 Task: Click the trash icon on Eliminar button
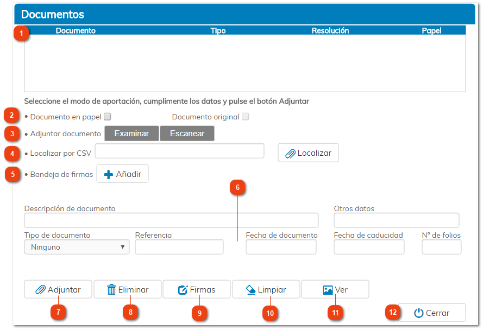[112, 289]
